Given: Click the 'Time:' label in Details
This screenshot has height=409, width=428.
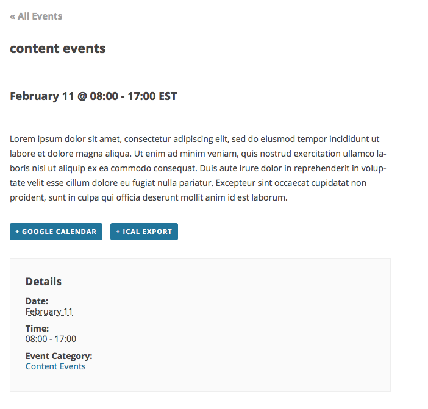Looking at the screenshot, I should click(37, 329).
